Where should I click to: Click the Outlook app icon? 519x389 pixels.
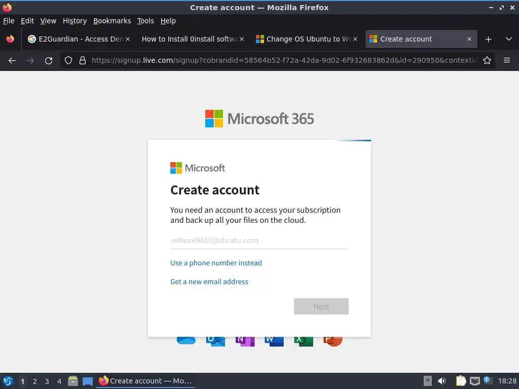point(215,342)
